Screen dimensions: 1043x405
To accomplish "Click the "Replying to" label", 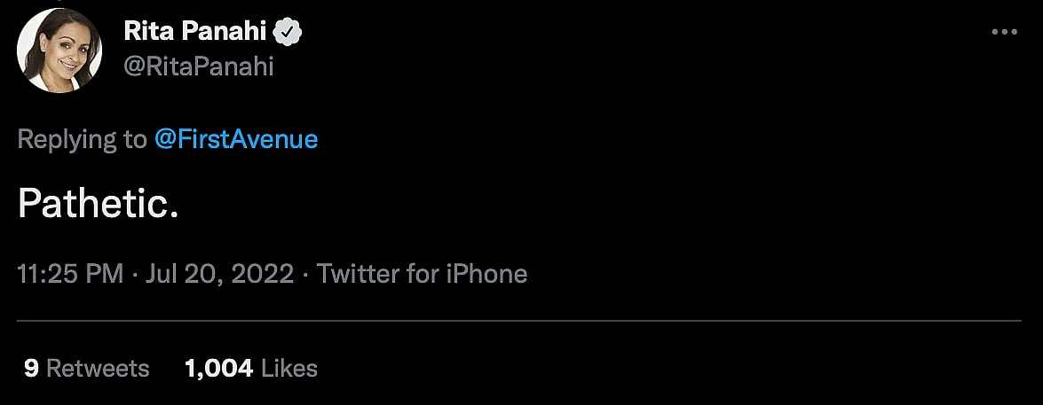I will pyautogui.click(x=82, y=139).
